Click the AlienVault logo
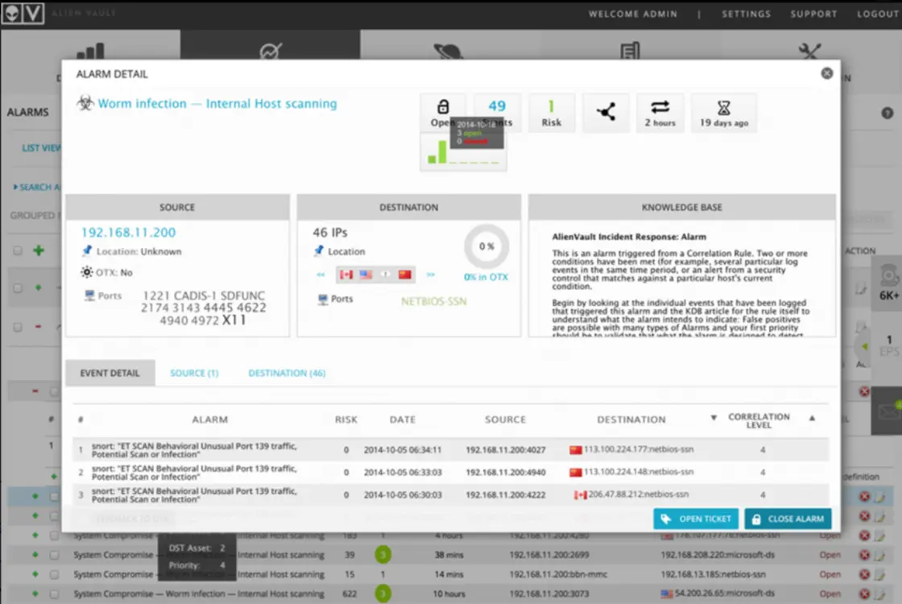902x604 pixels. (22, 12)
